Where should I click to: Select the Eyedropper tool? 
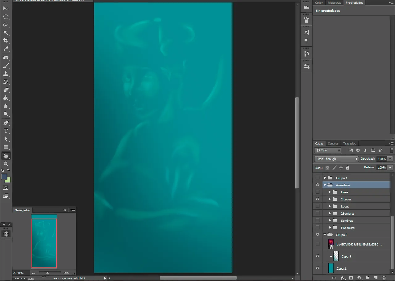coord(6,49)
